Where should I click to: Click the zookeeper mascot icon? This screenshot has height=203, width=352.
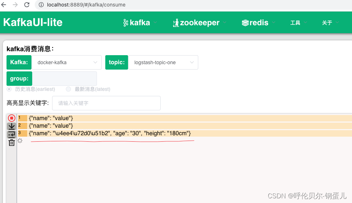(176, 23)
